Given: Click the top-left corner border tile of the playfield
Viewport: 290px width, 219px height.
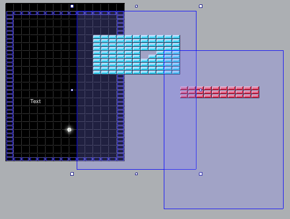Looking at the screenshot, I should pos(9,13).
